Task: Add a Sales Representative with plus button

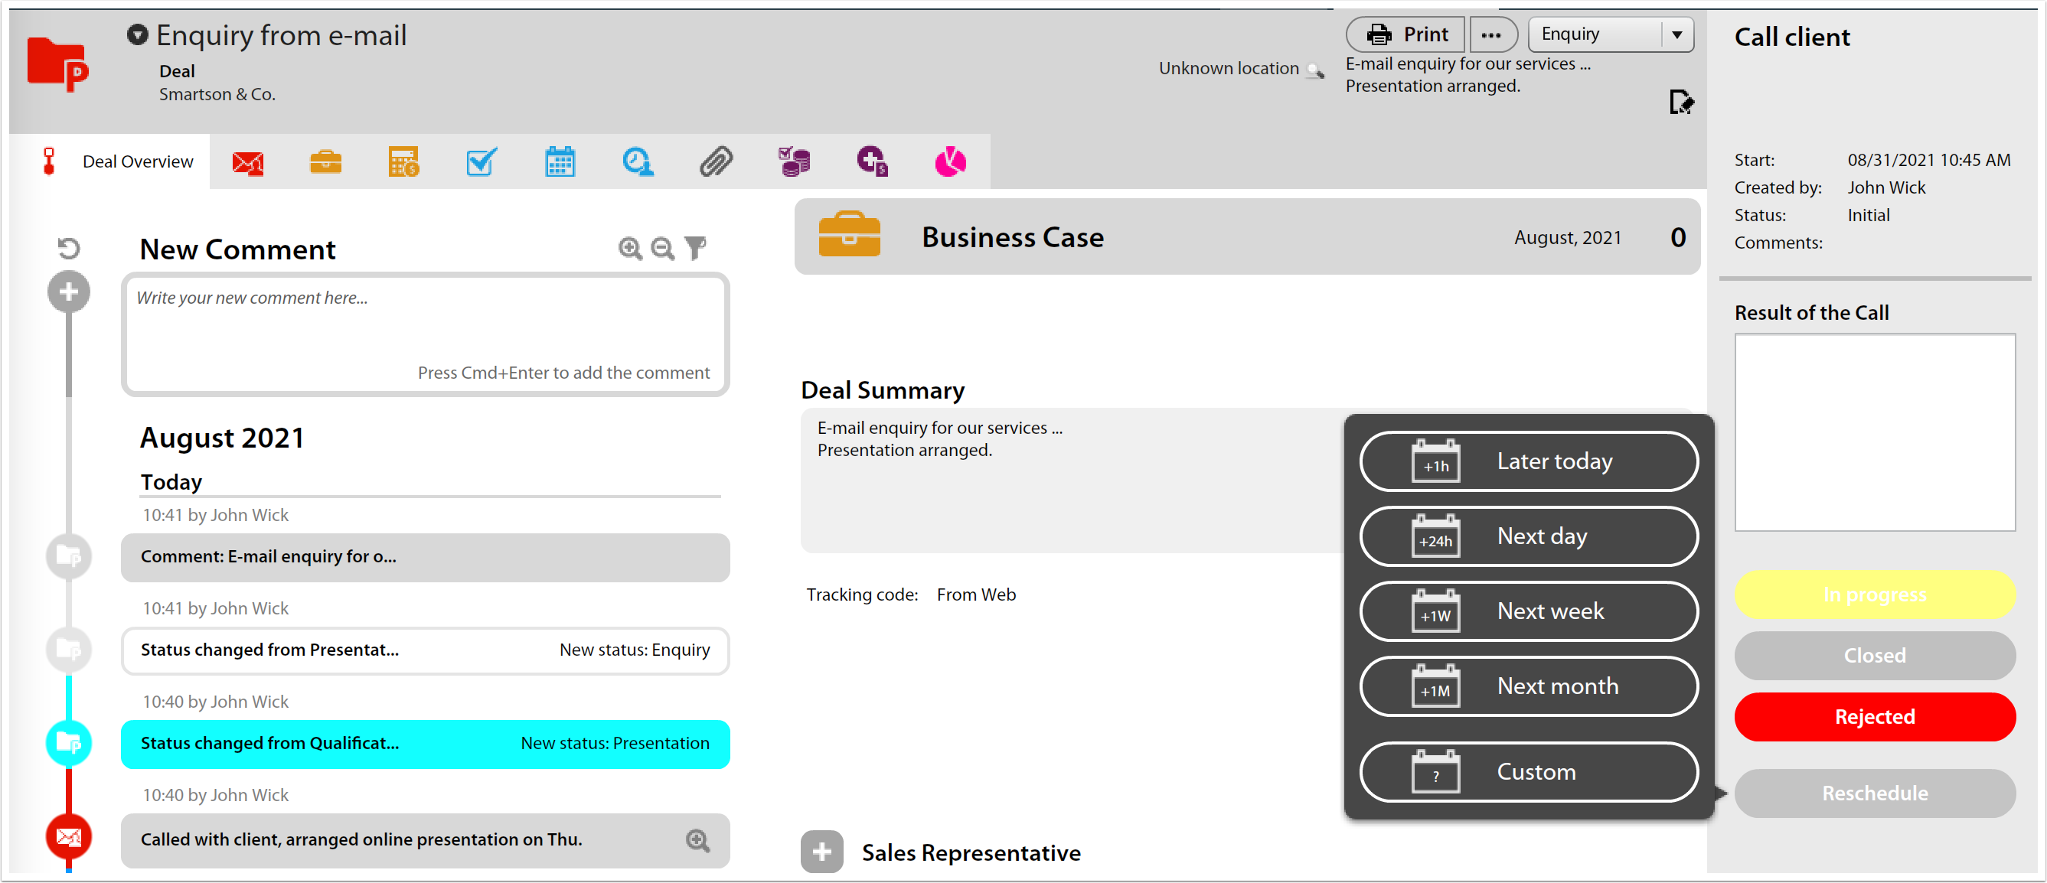Action: pos(821,852)
